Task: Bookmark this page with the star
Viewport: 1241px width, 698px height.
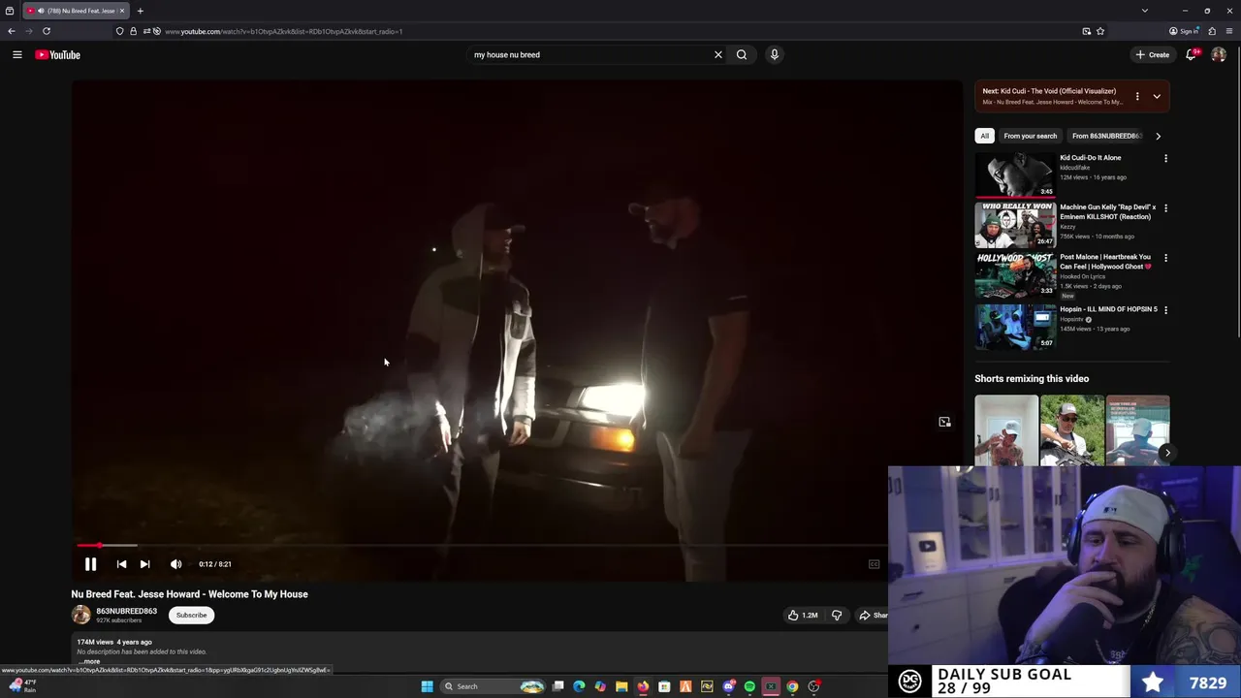Action: [1100, 31]
